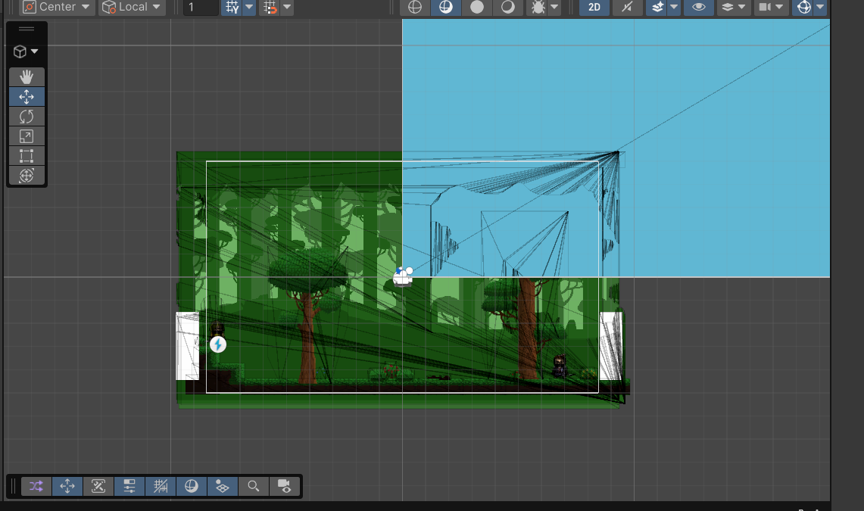Toggle the gizmos sphere button
This screenshot has height=511, width=864.
[x=804, y=7]
